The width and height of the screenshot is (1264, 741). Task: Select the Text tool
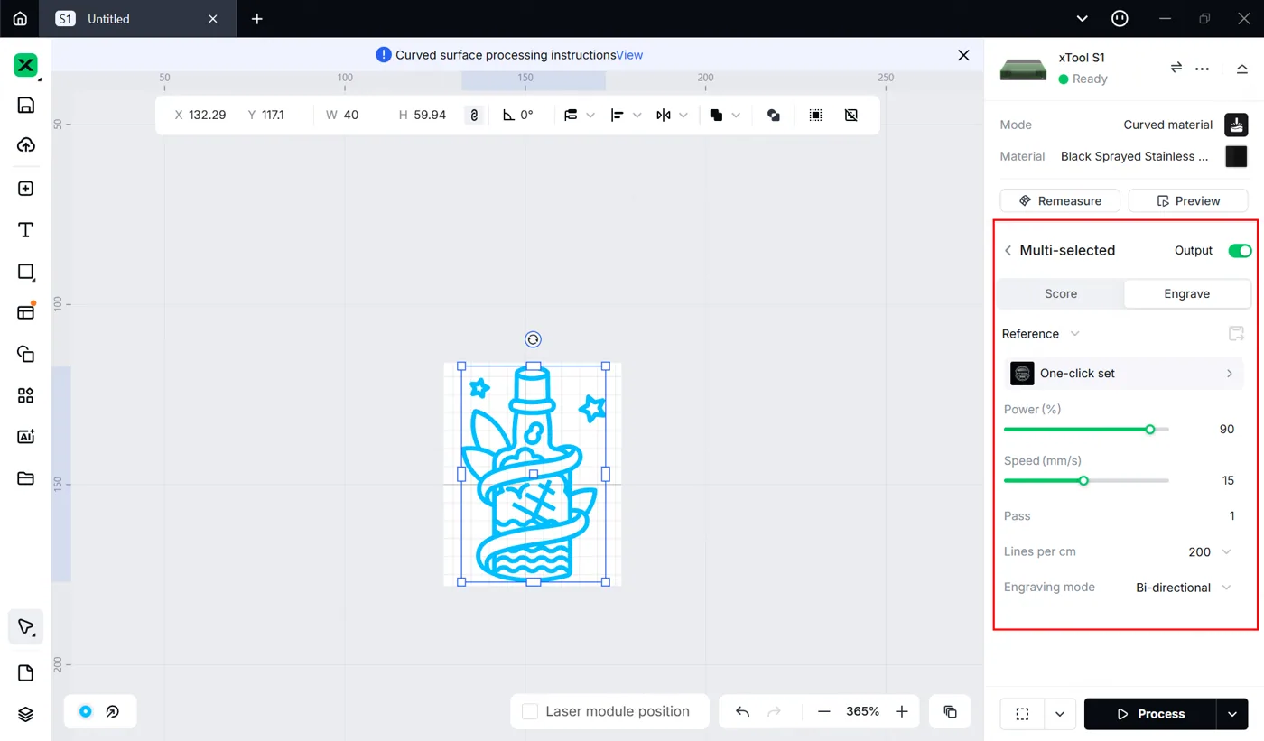click(x=25, y=230)
